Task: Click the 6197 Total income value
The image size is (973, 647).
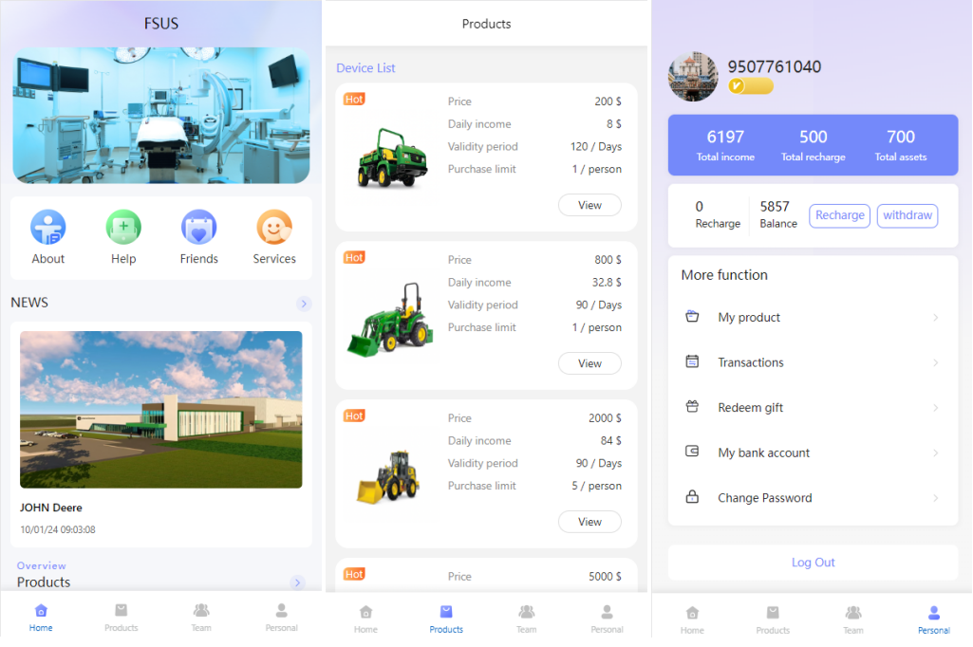Action: (x=725, y=137)
